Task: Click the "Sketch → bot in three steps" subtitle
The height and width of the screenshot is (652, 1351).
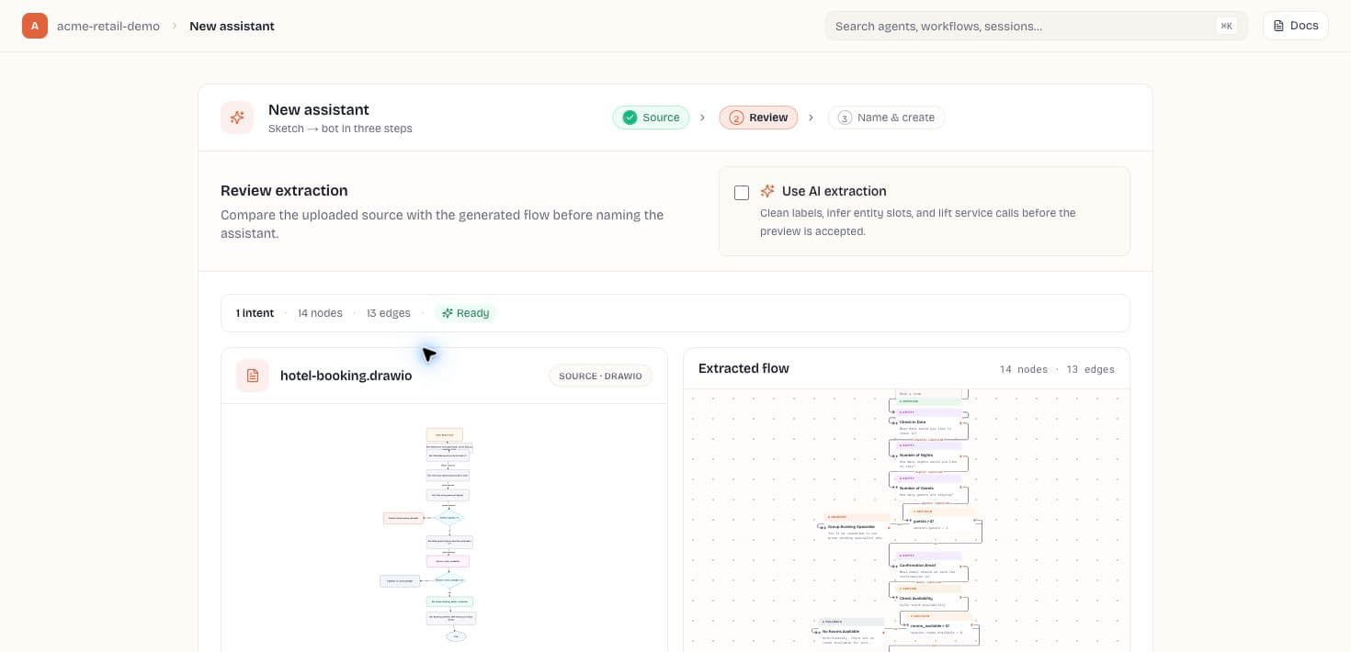Action: pyautogui.click(x=340, y=129)
